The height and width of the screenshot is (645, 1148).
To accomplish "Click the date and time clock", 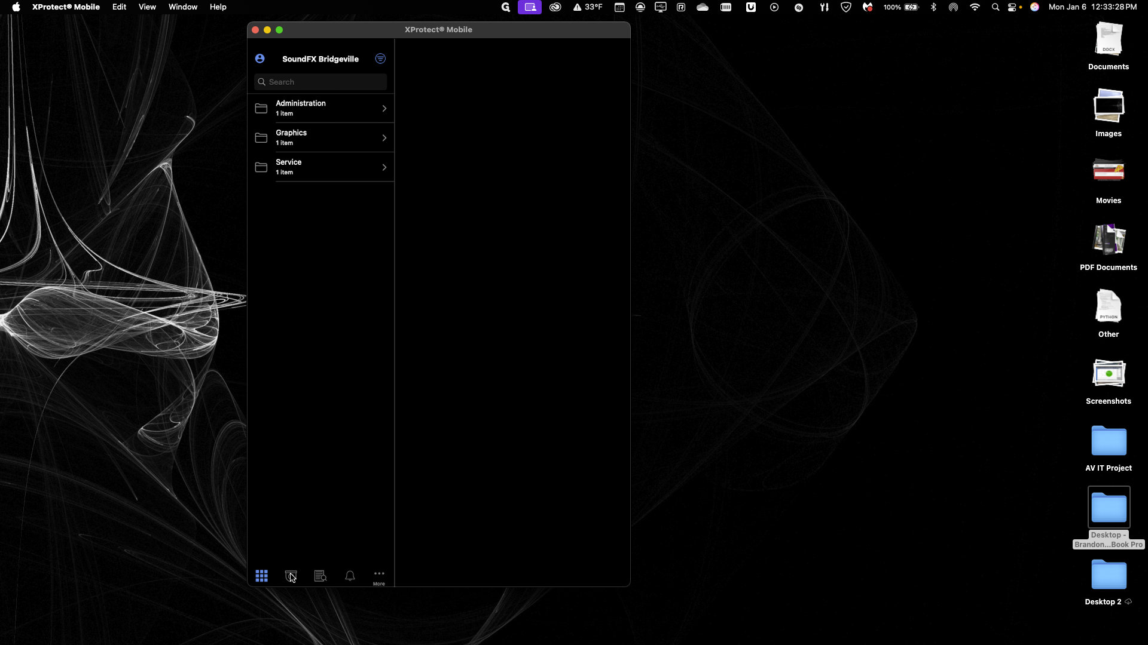I will click(1092, 7).
